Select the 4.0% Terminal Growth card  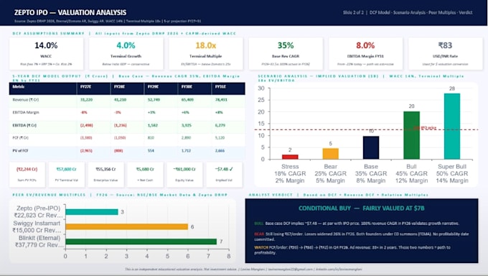[x=126, y=54]
